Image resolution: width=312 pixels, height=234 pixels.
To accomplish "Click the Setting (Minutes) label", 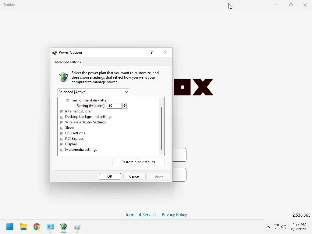I will (x=91, y=106).
